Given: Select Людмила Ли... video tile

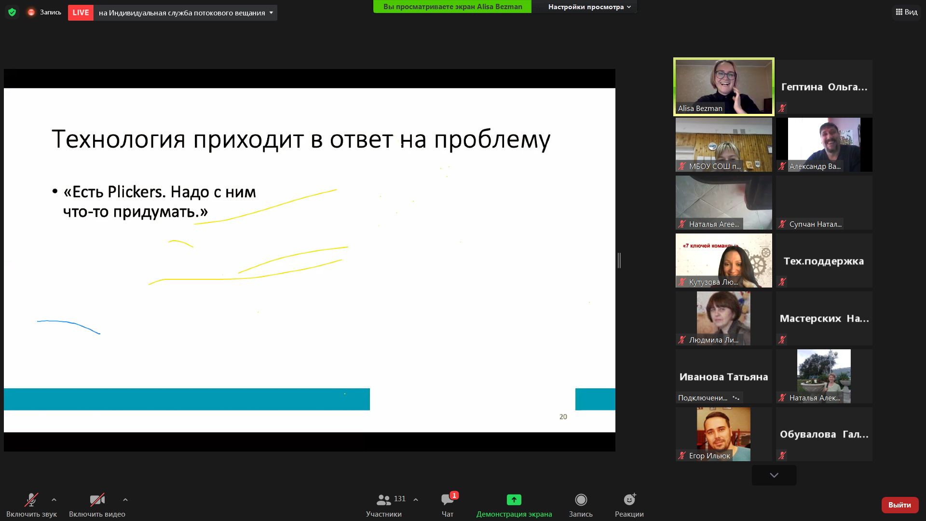Looking at the screenshot, I should point(724,318).
